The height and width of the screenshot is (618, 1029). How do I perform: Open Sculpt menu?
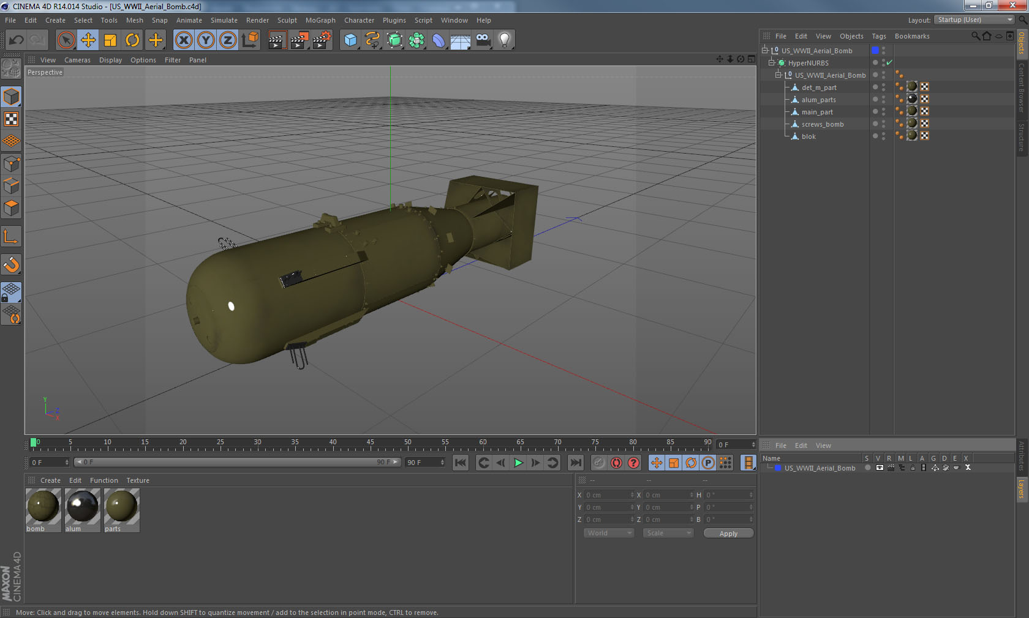(287, 20)
